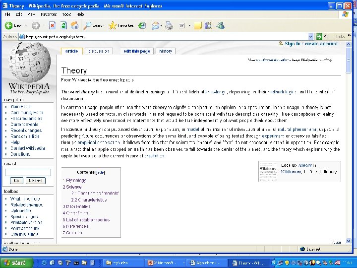Click the page scrollbar down arrow
This screenshot has width=357, height=268.
349,241
